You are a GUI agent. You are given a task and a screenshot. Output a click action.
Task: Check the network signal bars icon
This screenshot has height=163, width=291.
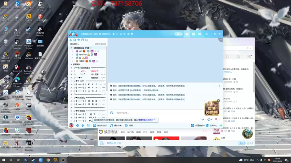pos(220,125)
